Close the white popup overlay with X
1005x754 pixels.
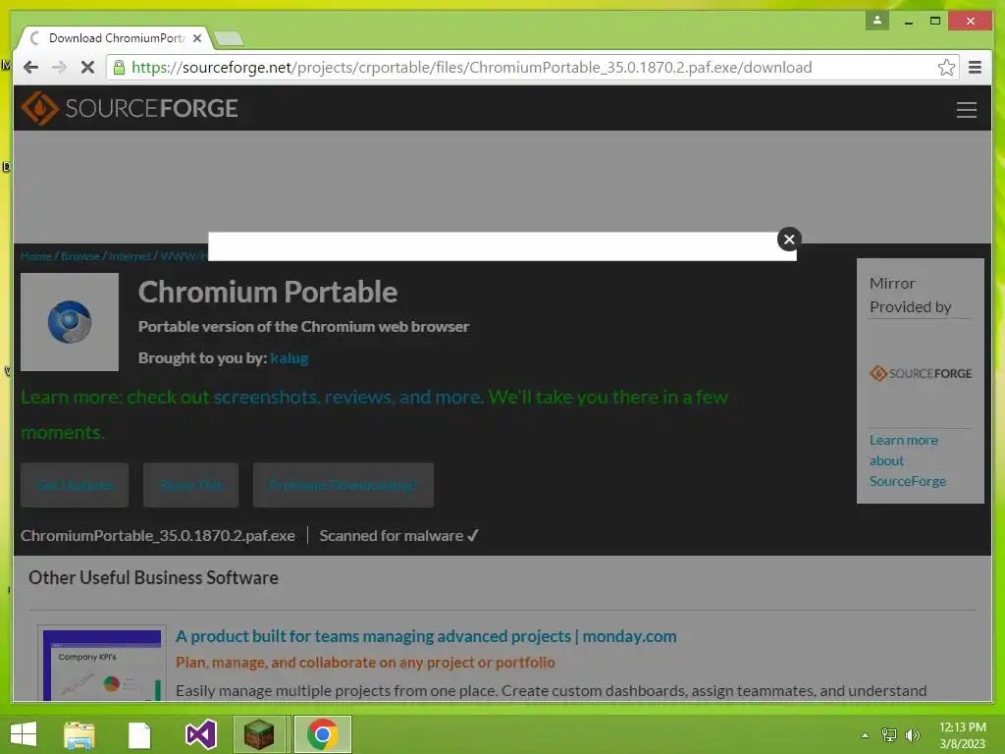[x=789, y=240]
